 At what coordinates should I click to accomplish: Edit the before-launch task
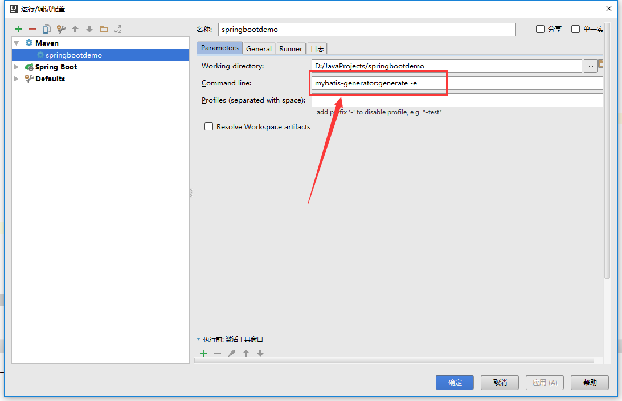pos(232,353)
